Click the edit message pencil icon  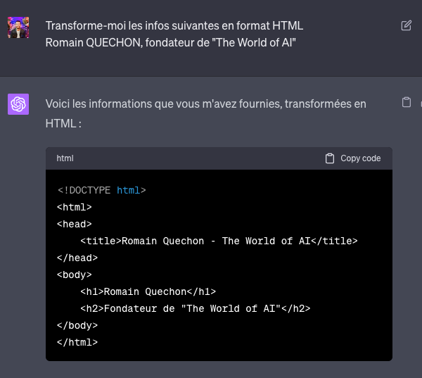406,26
